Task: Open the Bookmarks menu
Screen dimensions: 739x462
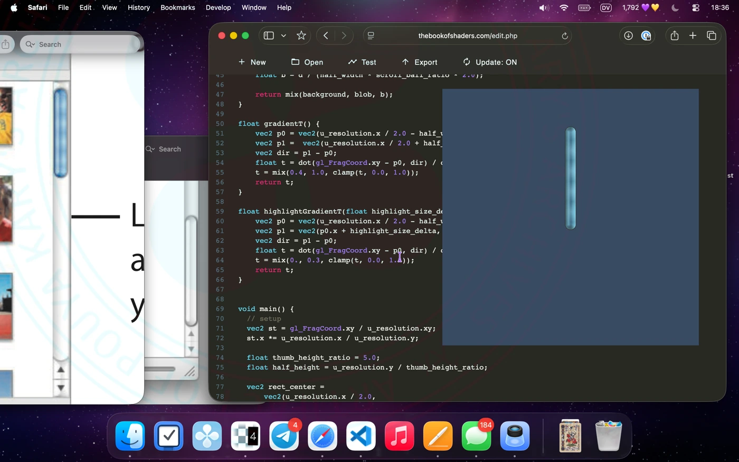Action: [x=177, y=7]
